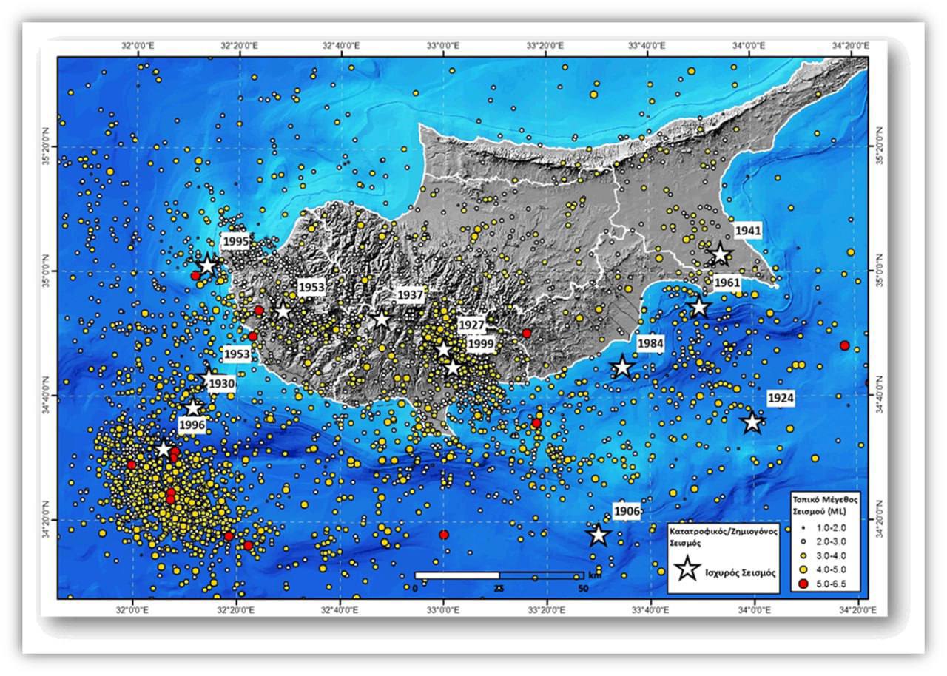The image size is (947, 676).
Task: Click the red epicenter dot above the scale bar
Action: (x=443, y=534)
